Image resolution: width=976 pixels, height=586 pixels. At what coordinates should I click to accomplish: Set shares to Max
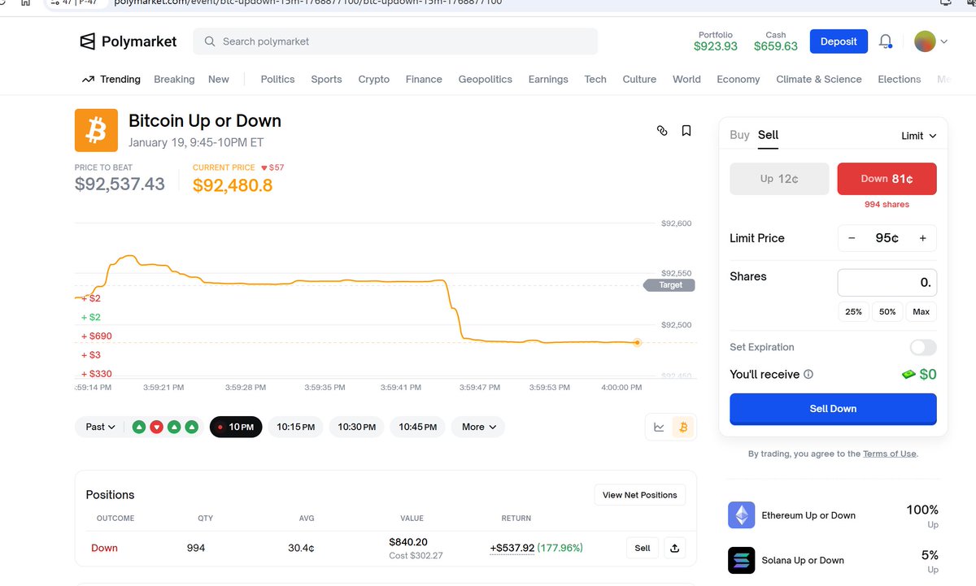tap(922, 312)
